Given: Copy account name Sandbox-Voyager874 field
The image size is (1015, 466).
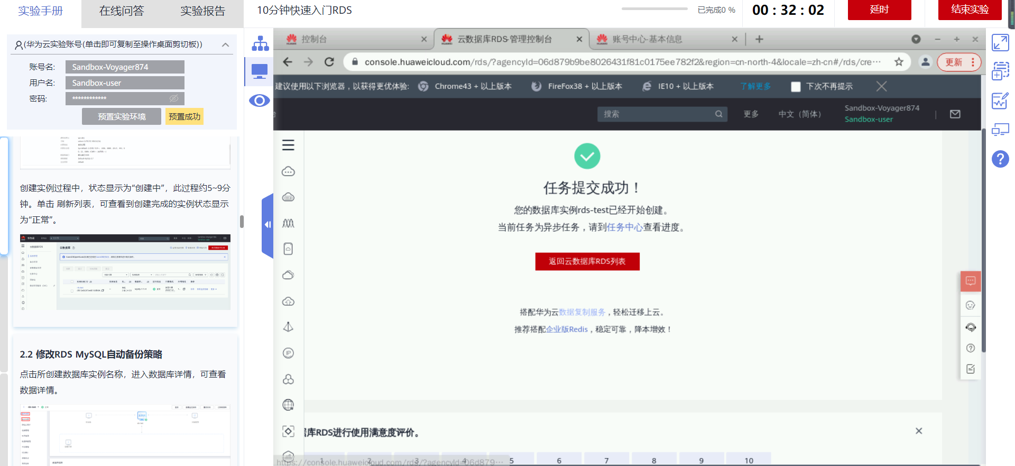Looking at the screenshot, I should [x=125, y=67].
